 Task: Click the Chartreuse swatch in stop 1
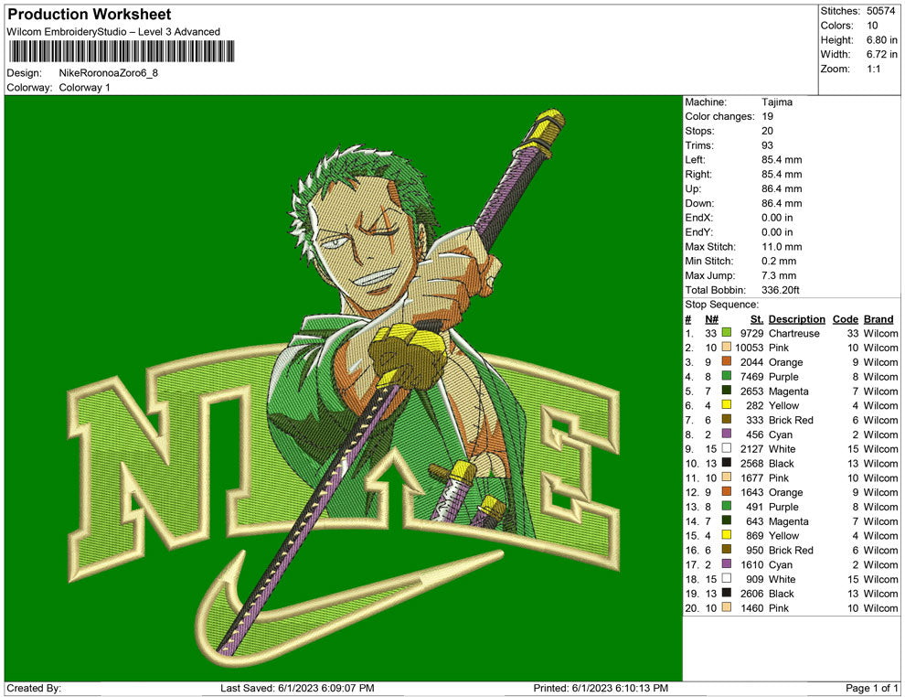tap(726, 333)
